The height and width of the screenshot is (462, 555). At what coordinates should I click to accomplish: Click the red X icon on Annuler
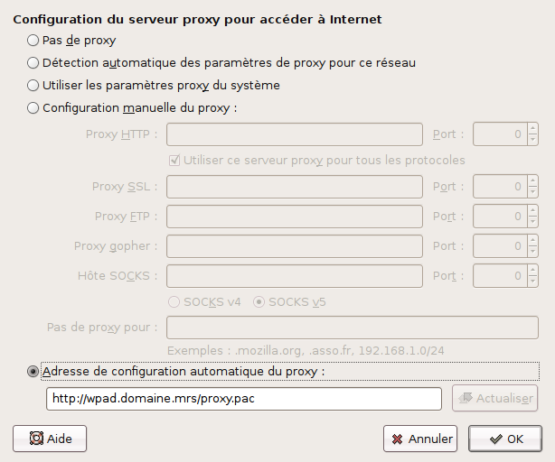coord(397,439)
